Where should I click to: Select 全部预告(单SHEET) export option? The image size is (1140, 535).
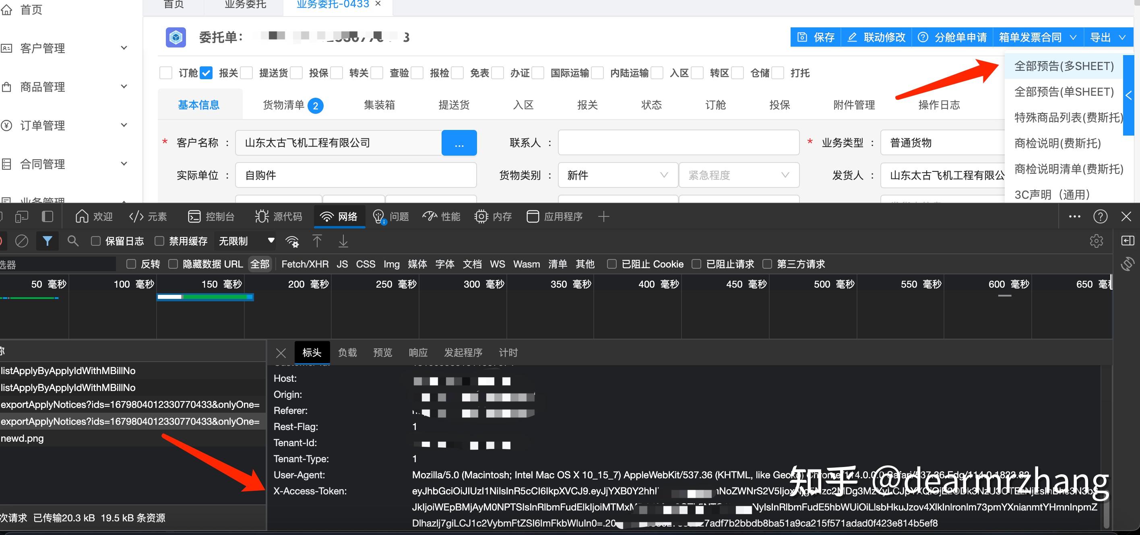[1064, 92]
